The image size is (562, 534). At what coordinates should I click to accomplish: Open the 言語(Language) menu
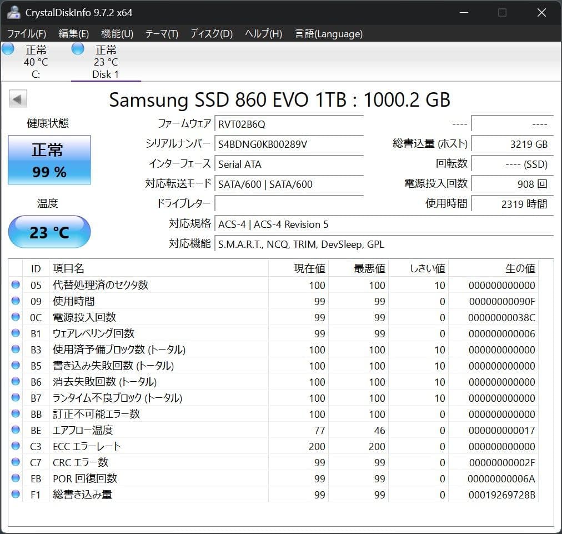(x=328, y=33)
